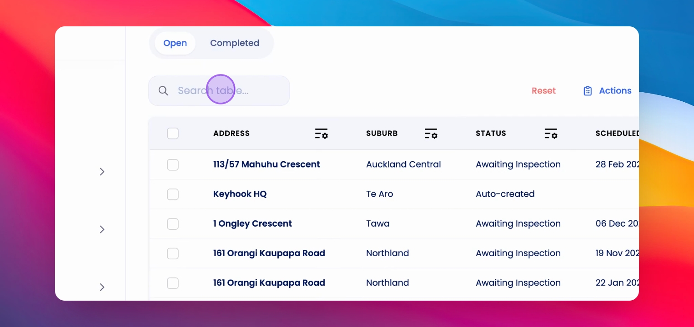Select the 1 Ongley Crescent checkbox
This screenshot has width=694, height=327.
click(173, 223)
